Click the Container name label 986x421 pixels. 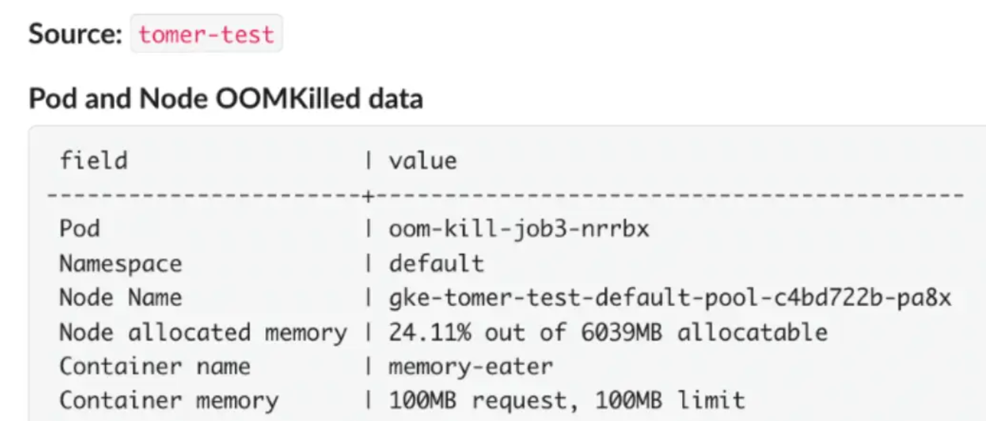[x=155, y=366]
